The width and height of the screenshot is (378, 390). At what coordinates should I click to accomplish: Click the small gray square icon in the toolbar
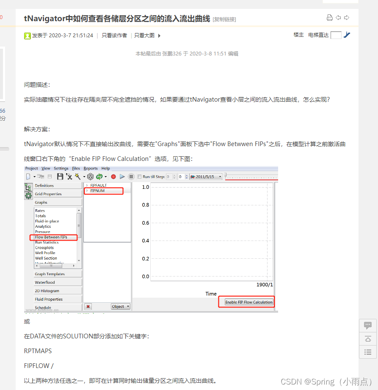pyautogui.click(x=50, y=177)
